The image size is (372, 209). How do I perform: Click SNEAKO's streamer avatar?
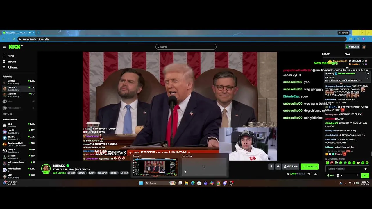(x=46, y=169)
